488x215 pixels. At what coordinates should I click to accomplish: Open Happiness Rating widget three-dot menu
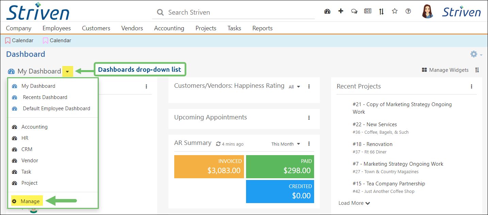(309, 86)
